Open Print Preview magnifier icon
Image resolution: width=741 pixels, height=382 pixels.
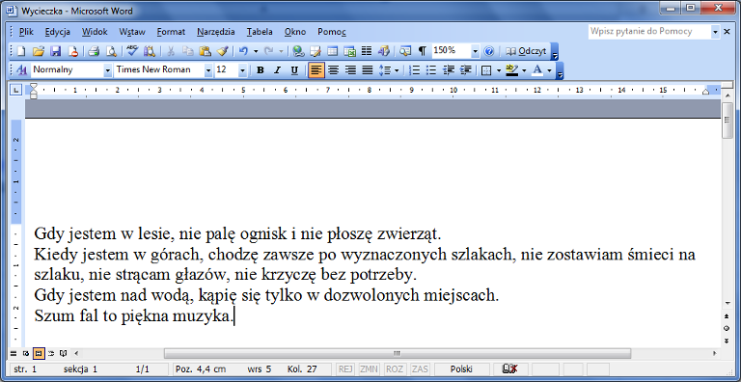click(111, 51)
